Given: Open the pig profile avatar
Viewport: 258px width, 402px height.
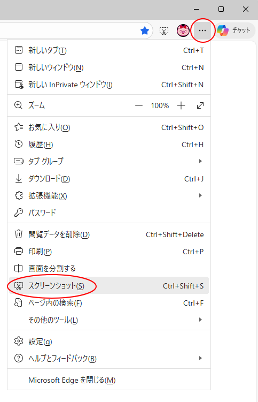Looking at the screenshot, I should point(183,31).
